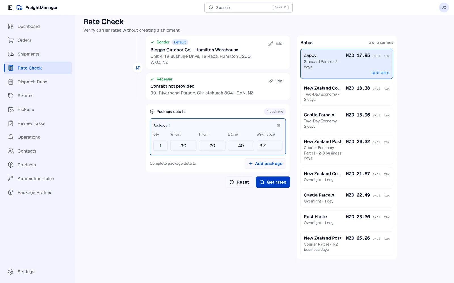Select the NZD 25.26 Courier Parcel rate
This screenshot has width=454, height=283.
pos(347,244)
